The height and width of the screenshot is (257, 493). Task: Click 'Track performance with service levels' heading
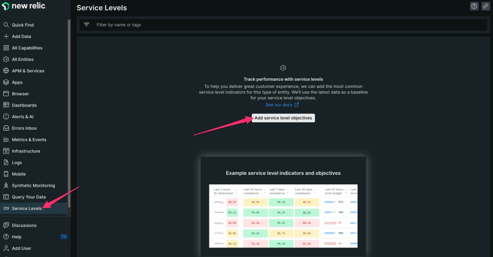(x=283, y=79)
